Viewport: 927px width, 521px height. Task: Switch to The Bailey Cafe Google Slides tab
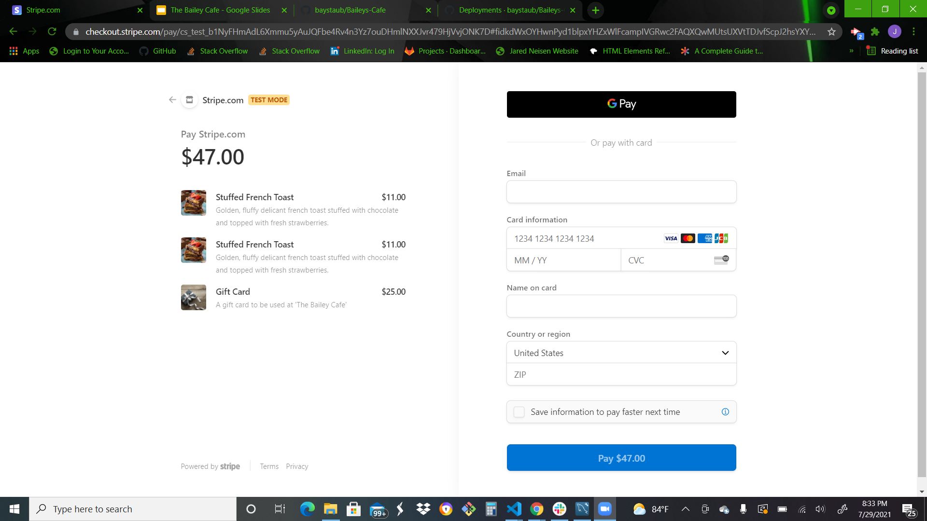(220, 10)
